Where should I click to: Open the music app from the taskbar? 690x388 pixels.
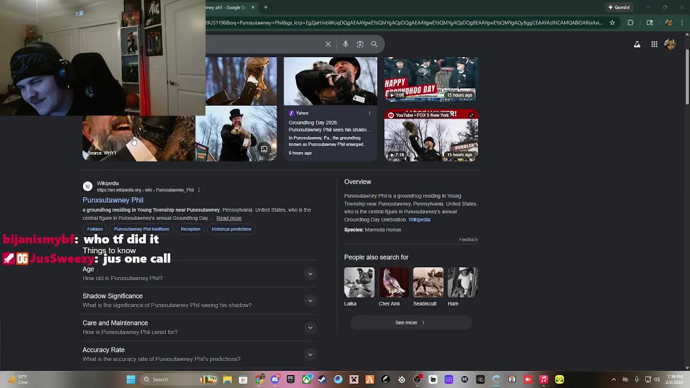click(544, 379)
